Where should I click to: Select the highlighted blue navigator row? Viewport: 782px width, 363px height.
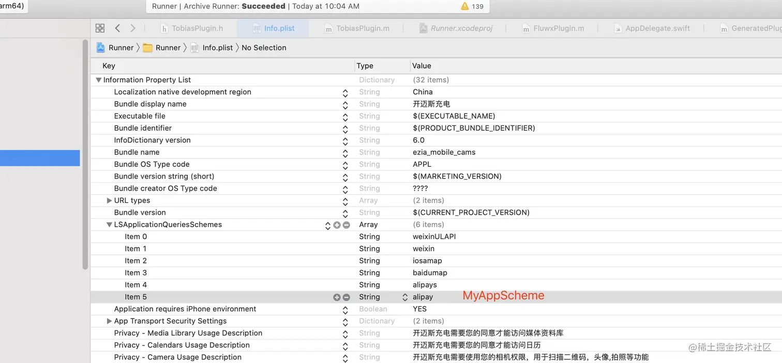(40, 158)
